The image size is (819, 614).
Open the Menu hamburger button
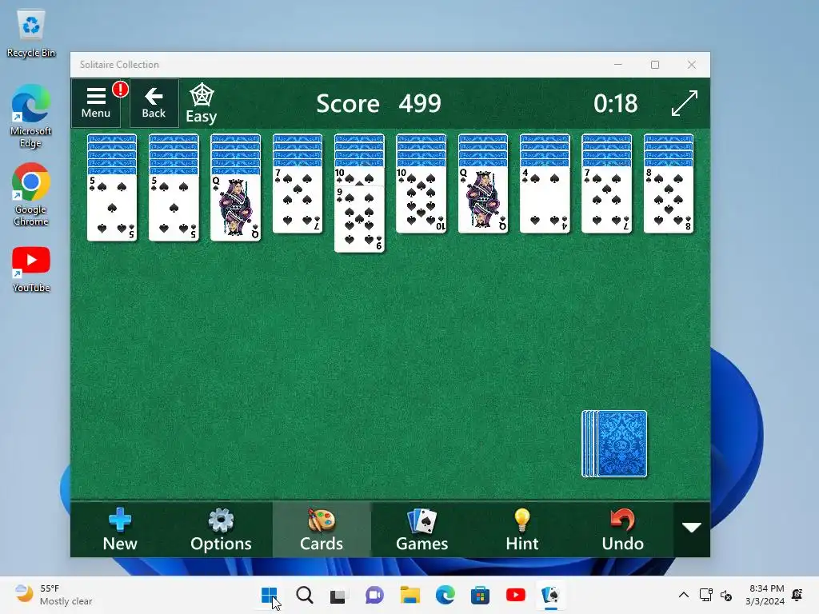tap(96, 103)
